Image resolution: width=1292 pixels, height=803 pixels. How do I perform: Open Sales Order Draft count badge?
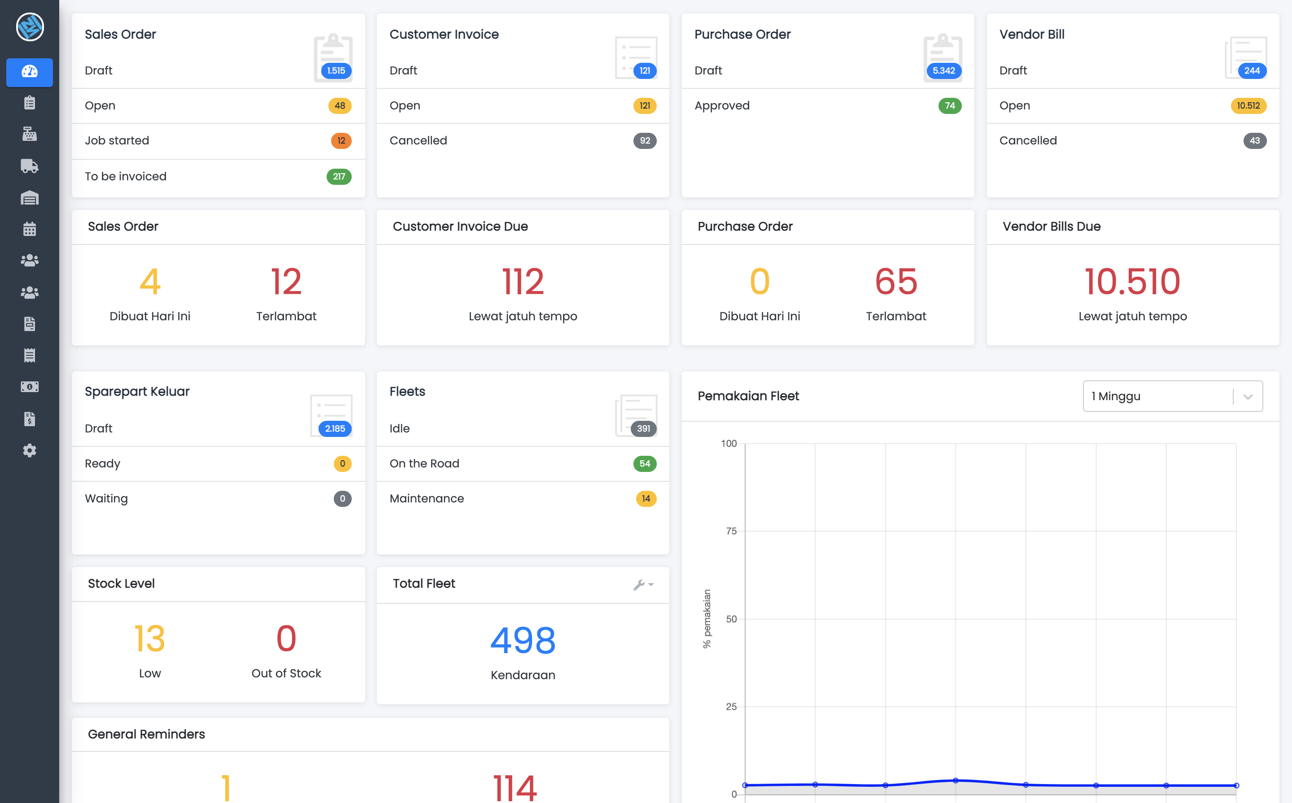tap(336, 70)
